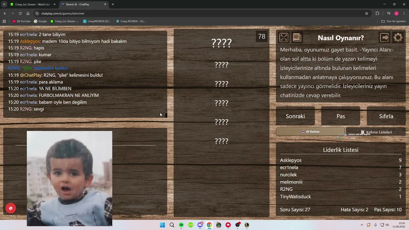Go back using the browser back arrow
The width and height of the screenshot is (409, 230).
click(5, 13)
